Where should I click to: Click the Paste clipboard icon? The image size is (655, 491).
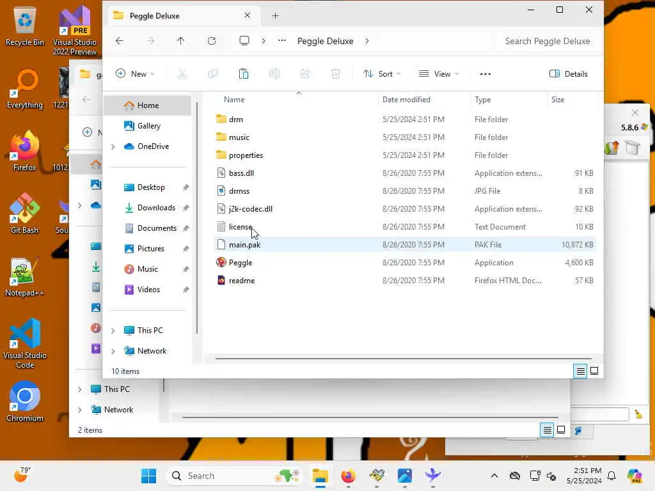pos(244,74)
